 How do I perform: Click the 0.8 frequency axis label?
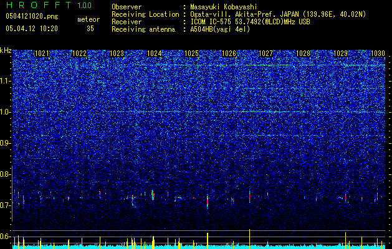click(5, 174)
